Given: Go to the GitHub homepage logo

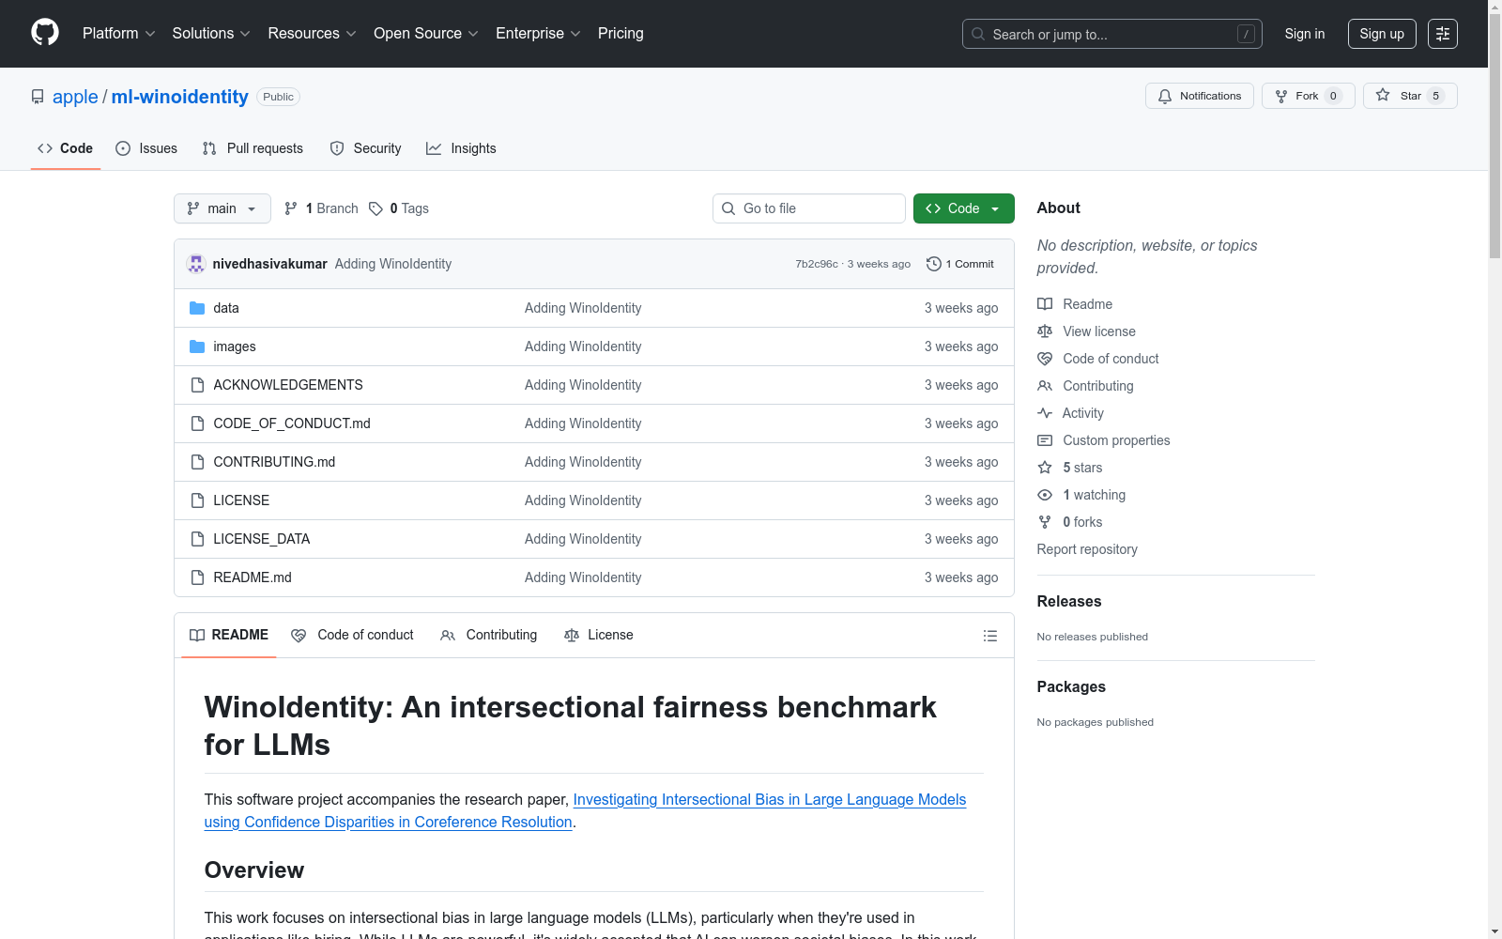Looking at the screenshot, I should coord(45,33).
